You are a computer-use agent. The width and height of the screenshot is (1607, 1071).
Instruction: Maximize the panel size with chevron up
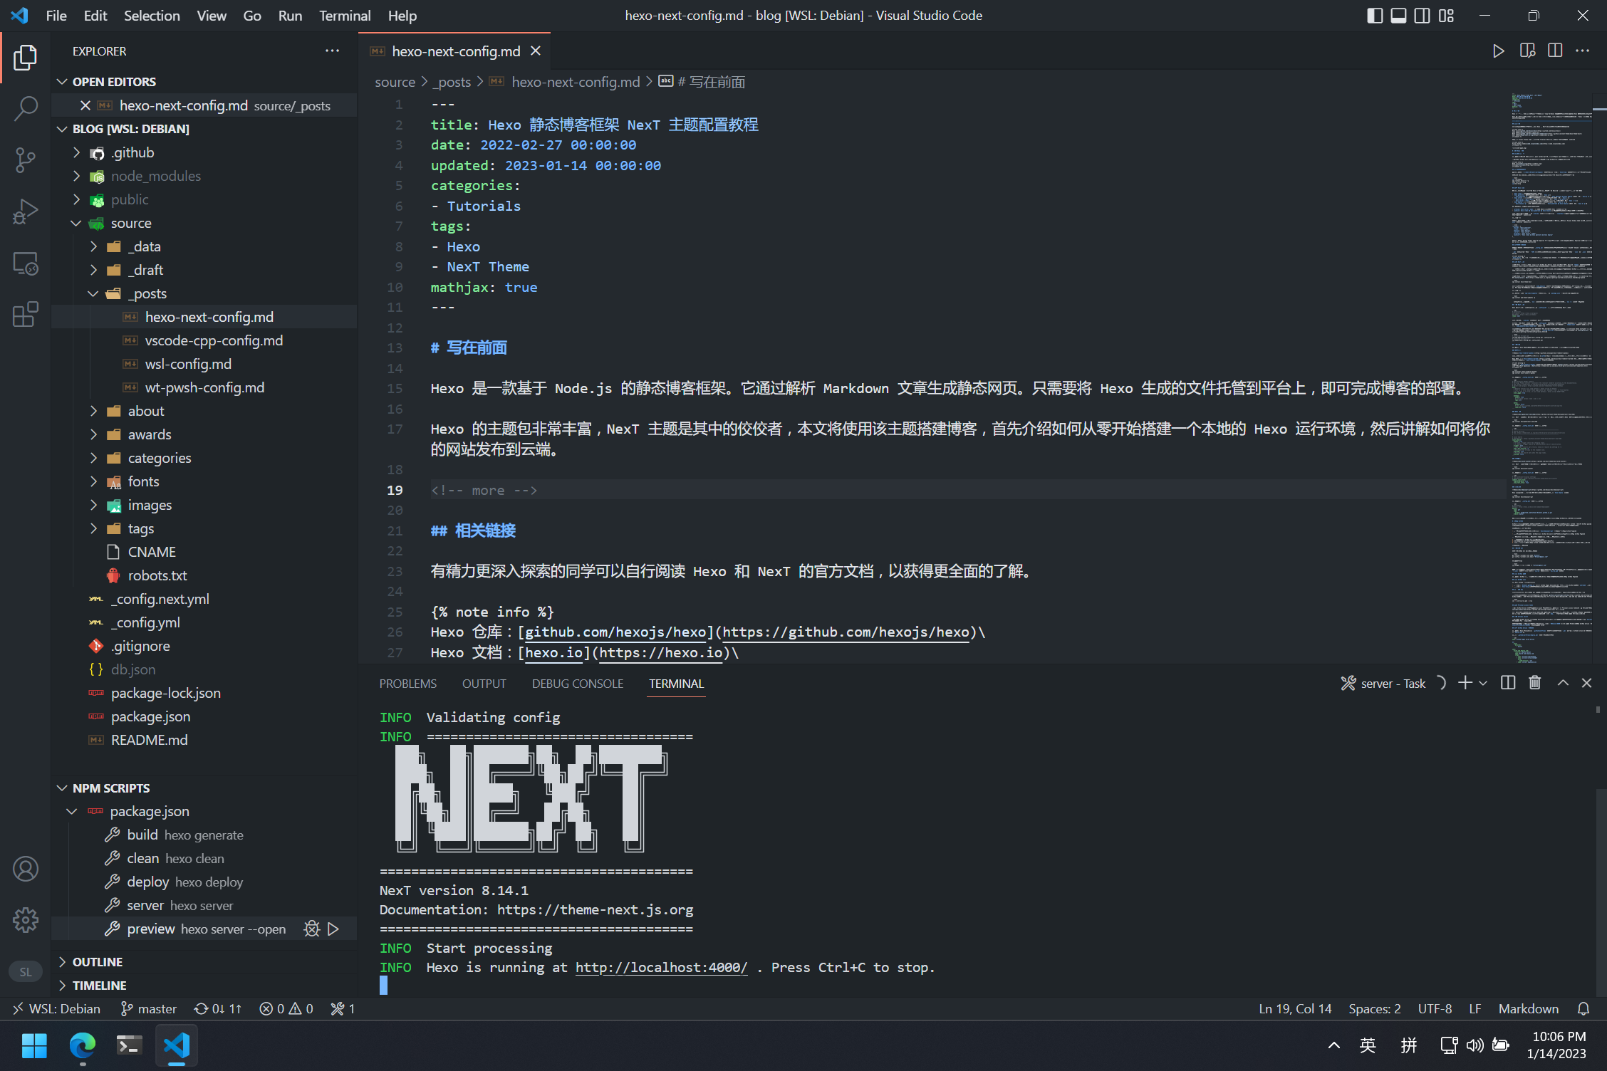click(1563, 683)
